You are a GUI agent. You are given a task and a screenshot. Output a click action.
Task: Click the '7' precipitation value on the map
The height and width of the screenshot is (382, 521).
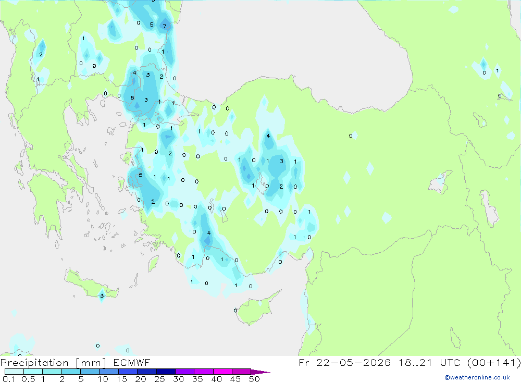tap(165, 26)
